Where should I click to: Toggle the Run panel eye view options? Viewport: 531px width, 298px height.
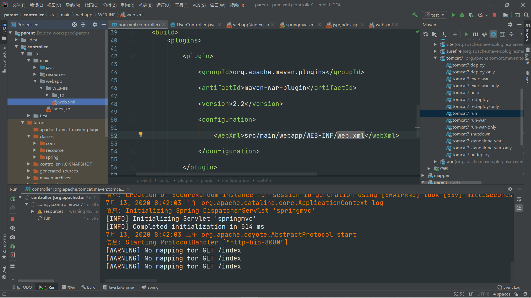click(12, 228)
